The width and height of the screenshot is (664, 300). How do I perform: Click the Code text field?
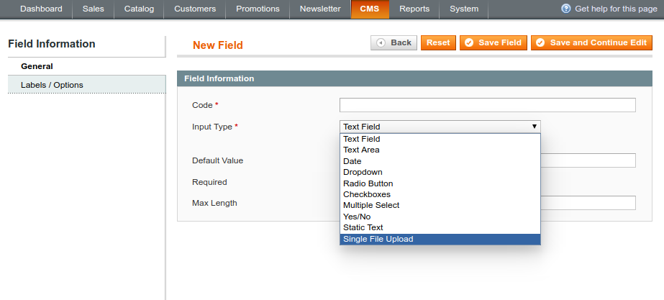[x=487, y=105]
